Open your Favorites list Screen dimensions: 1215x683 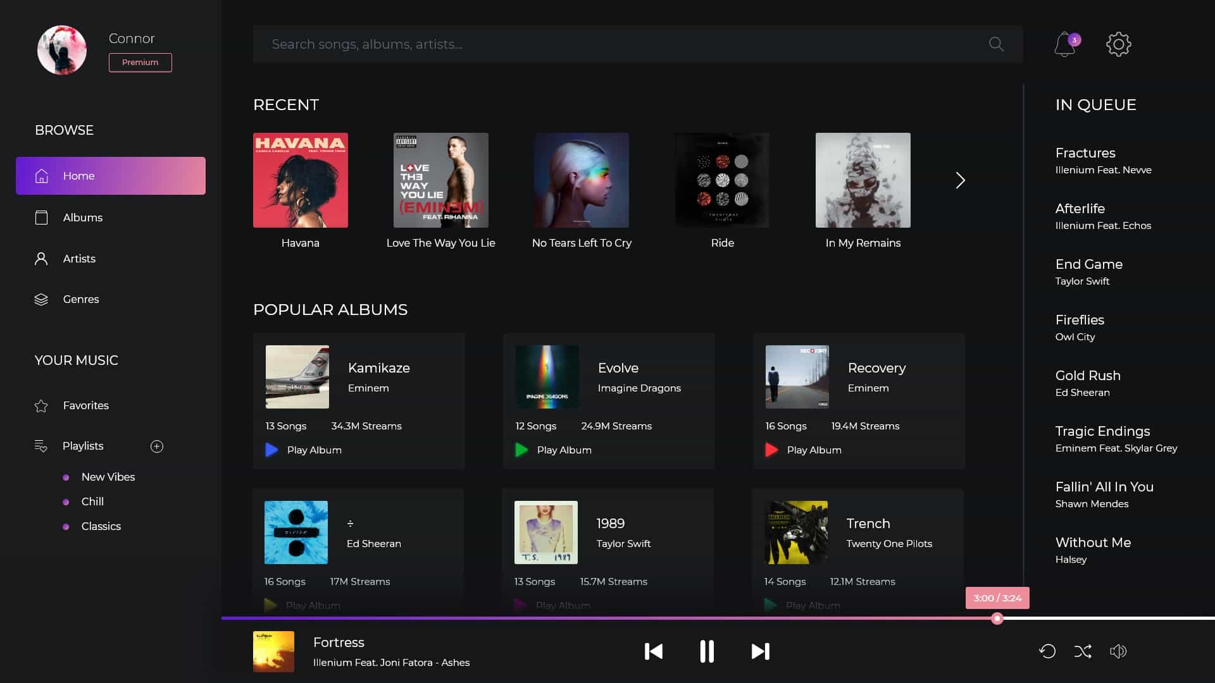[x=85, y=405]
